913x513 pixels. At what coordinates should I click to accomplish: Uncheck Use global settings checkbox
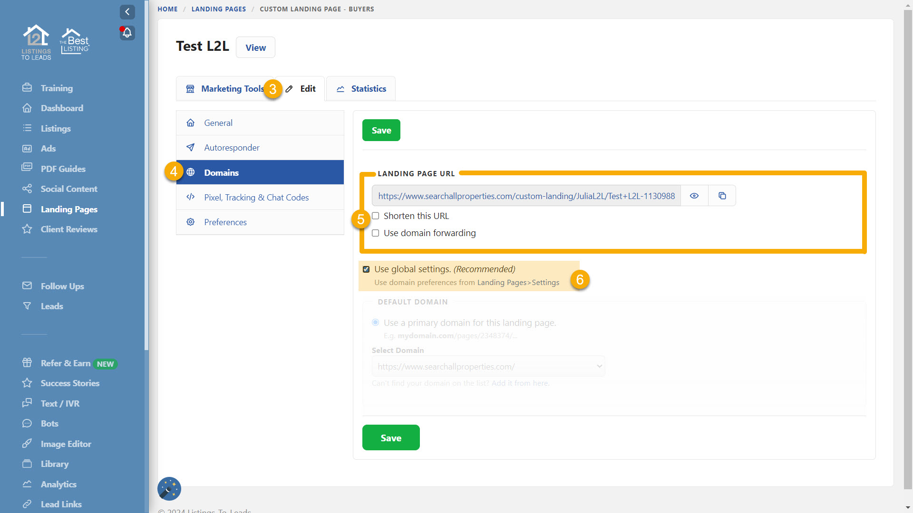click(x=366, y=269)
